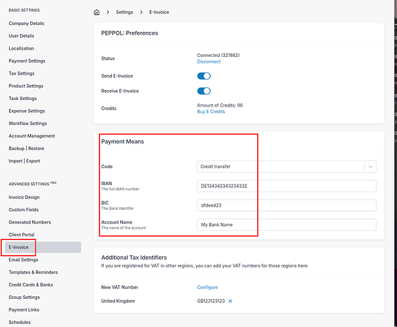The width and height of the screenshot is (397, 327).
Task: Open Payment Links settings
Action: pos(24,310)
